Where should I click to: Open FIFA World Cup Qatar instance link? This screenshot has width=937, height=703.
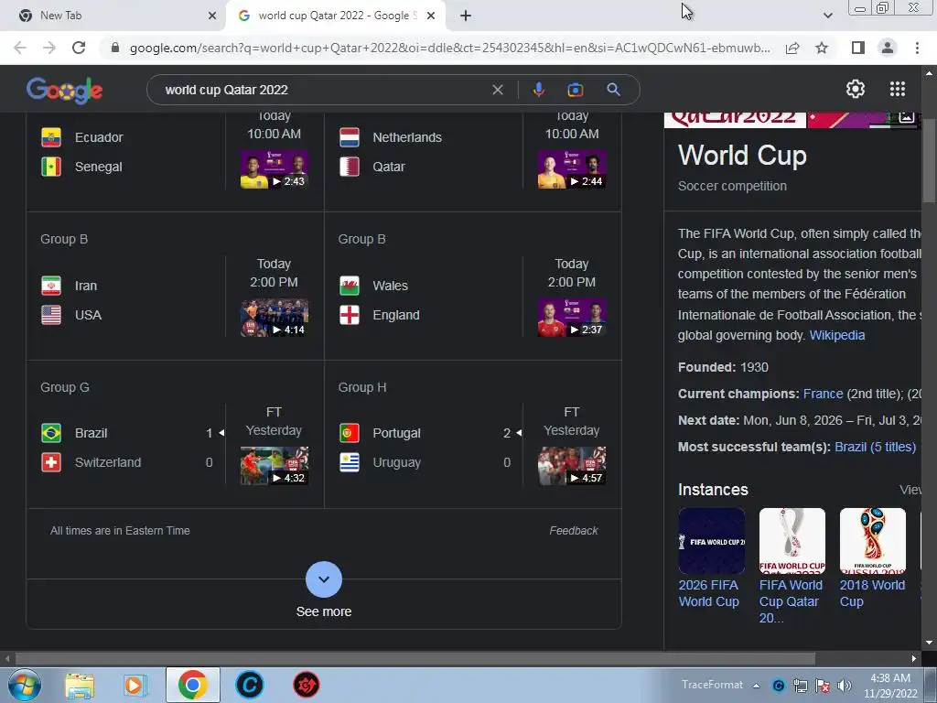coord(791,601)
